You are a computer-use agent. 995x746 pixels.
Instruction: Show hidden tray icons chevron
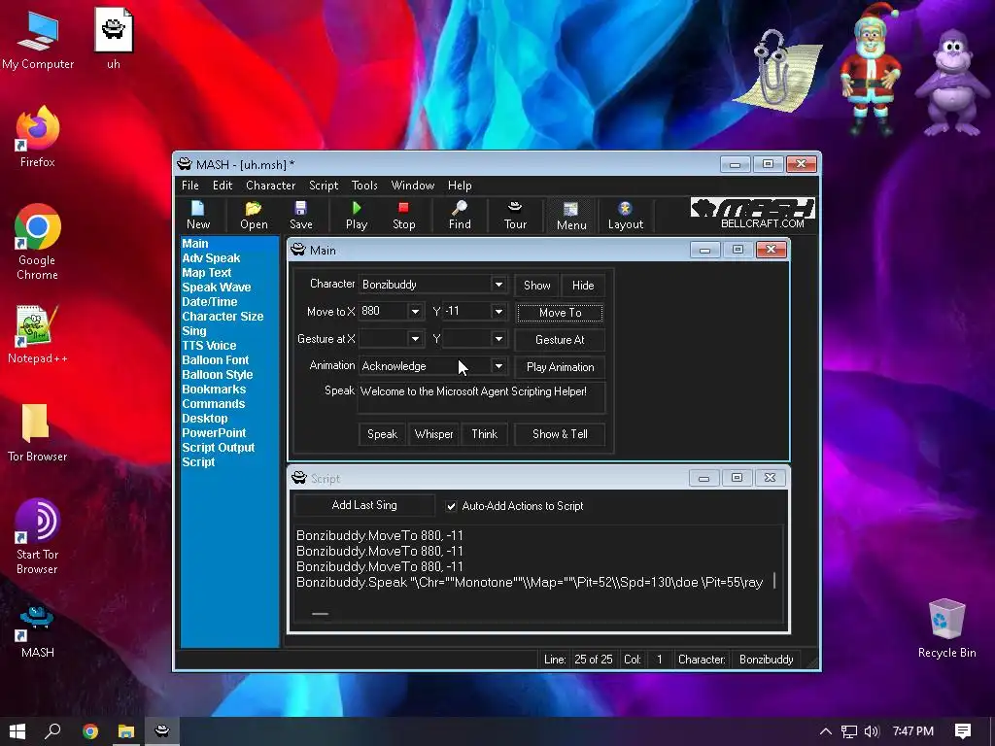826,731
